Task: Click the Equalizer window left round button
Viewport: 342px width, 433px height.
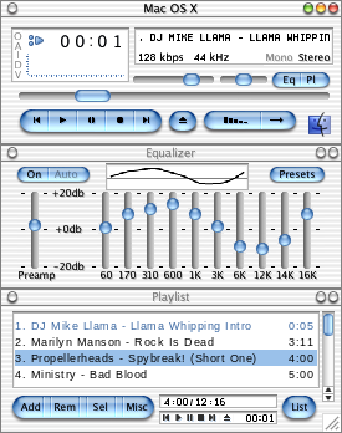Action: coord(12,153)
